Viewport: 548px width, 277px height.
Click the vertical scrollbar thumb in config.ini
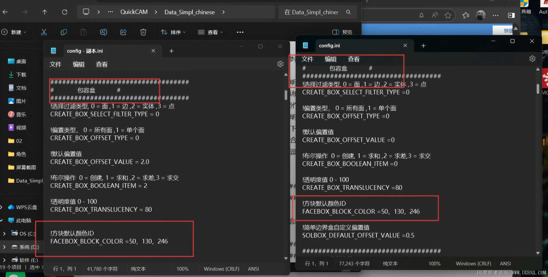tap(538, 89)
